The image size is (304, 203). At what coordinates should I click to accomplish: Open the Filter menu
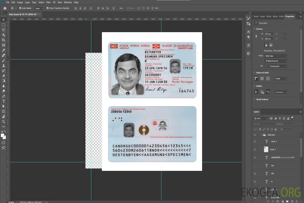click(48, 2)
